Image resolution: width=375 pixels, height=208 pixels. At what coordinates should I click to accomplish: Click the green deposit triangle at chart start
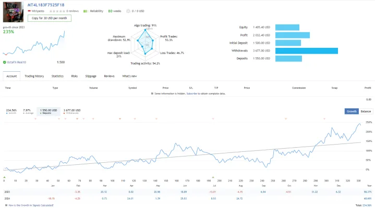(x=4, y=177)
